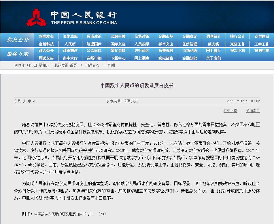Open 党建工作 section
The width and height of the screenshot is (274, 224).
point(237,44)
